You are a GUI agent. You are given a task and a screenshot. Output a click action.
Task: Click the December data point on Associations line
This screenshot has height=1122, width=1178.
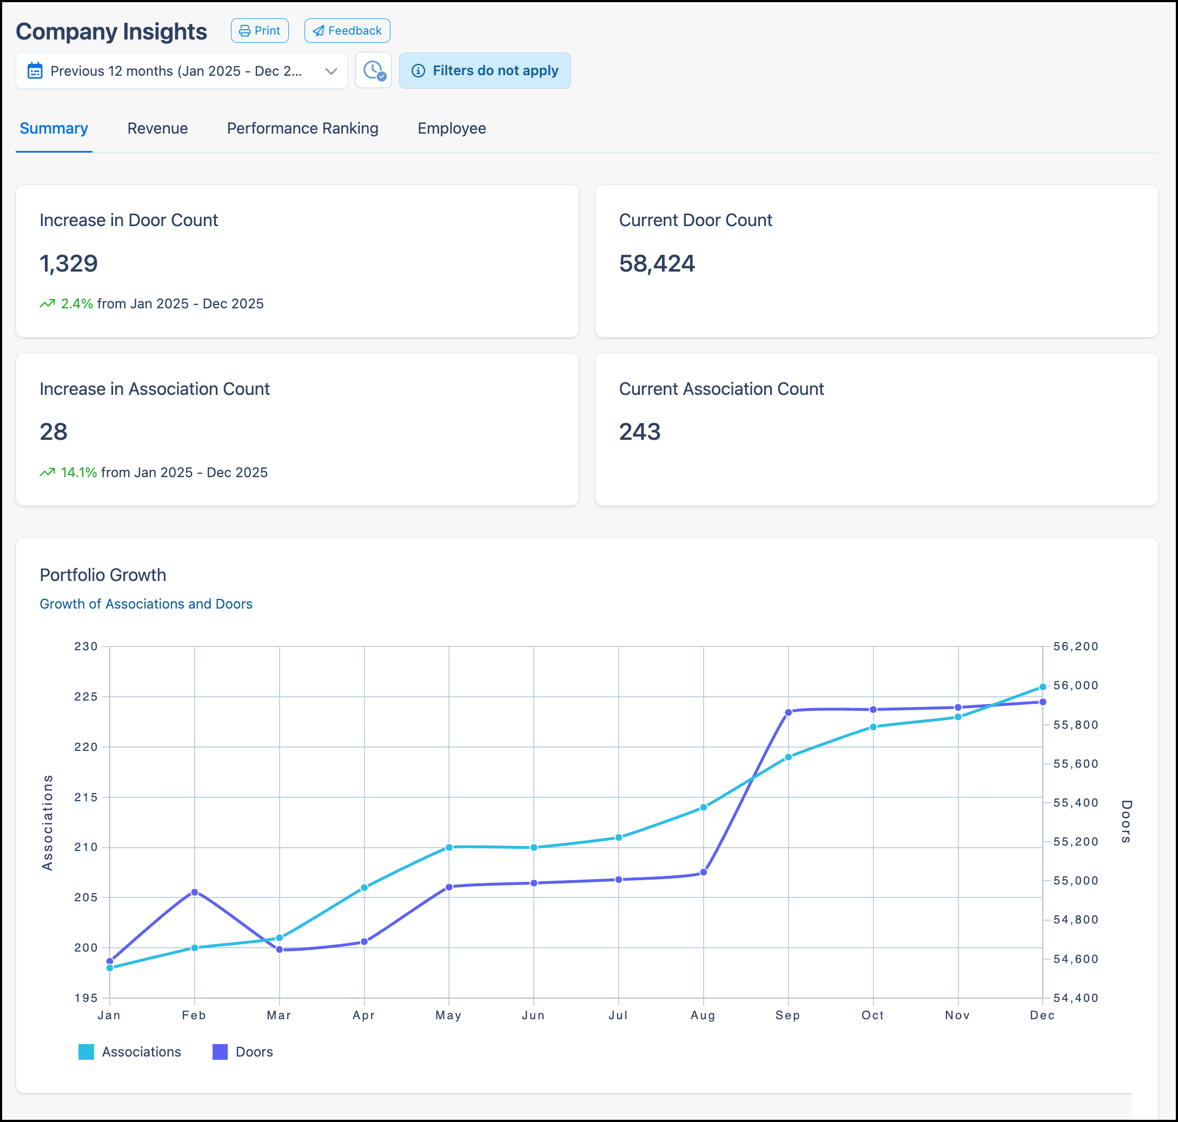(1043, 687)
